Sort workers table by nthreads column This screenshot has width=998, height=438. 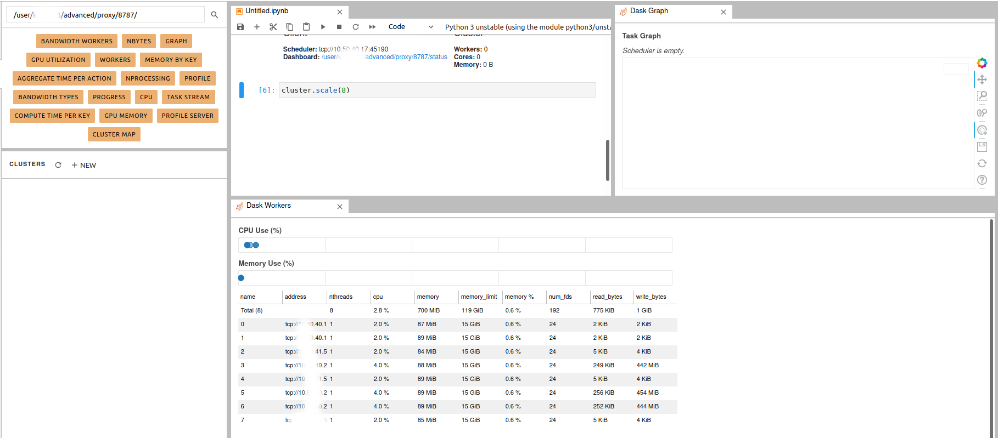(x=349, y=297)
